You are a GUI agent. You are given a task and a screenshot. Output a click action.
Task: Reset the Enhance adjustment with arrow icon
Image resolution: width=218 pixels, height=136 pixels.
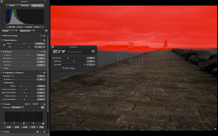point(41,51)
